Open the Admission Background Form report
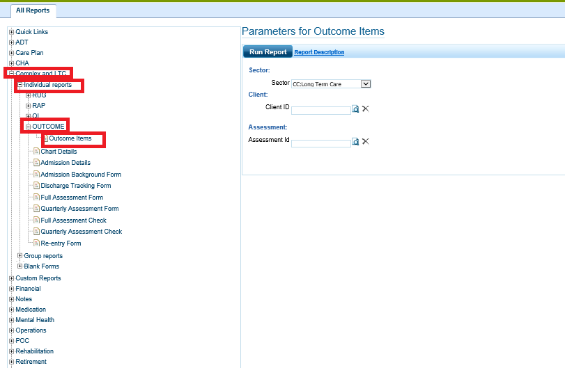This screenshot has width=565, height=368. [x=81, y=175]
